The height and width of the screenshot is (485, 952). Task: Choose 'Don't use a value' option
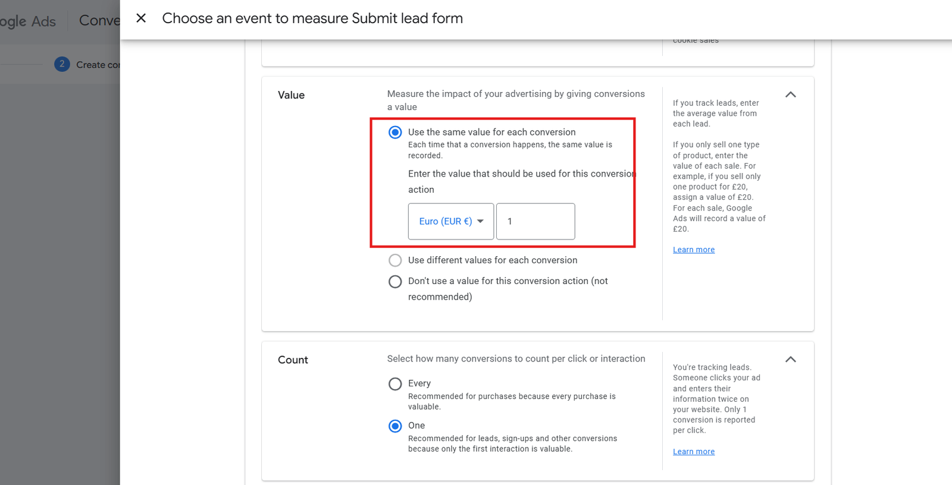[395, 281]
